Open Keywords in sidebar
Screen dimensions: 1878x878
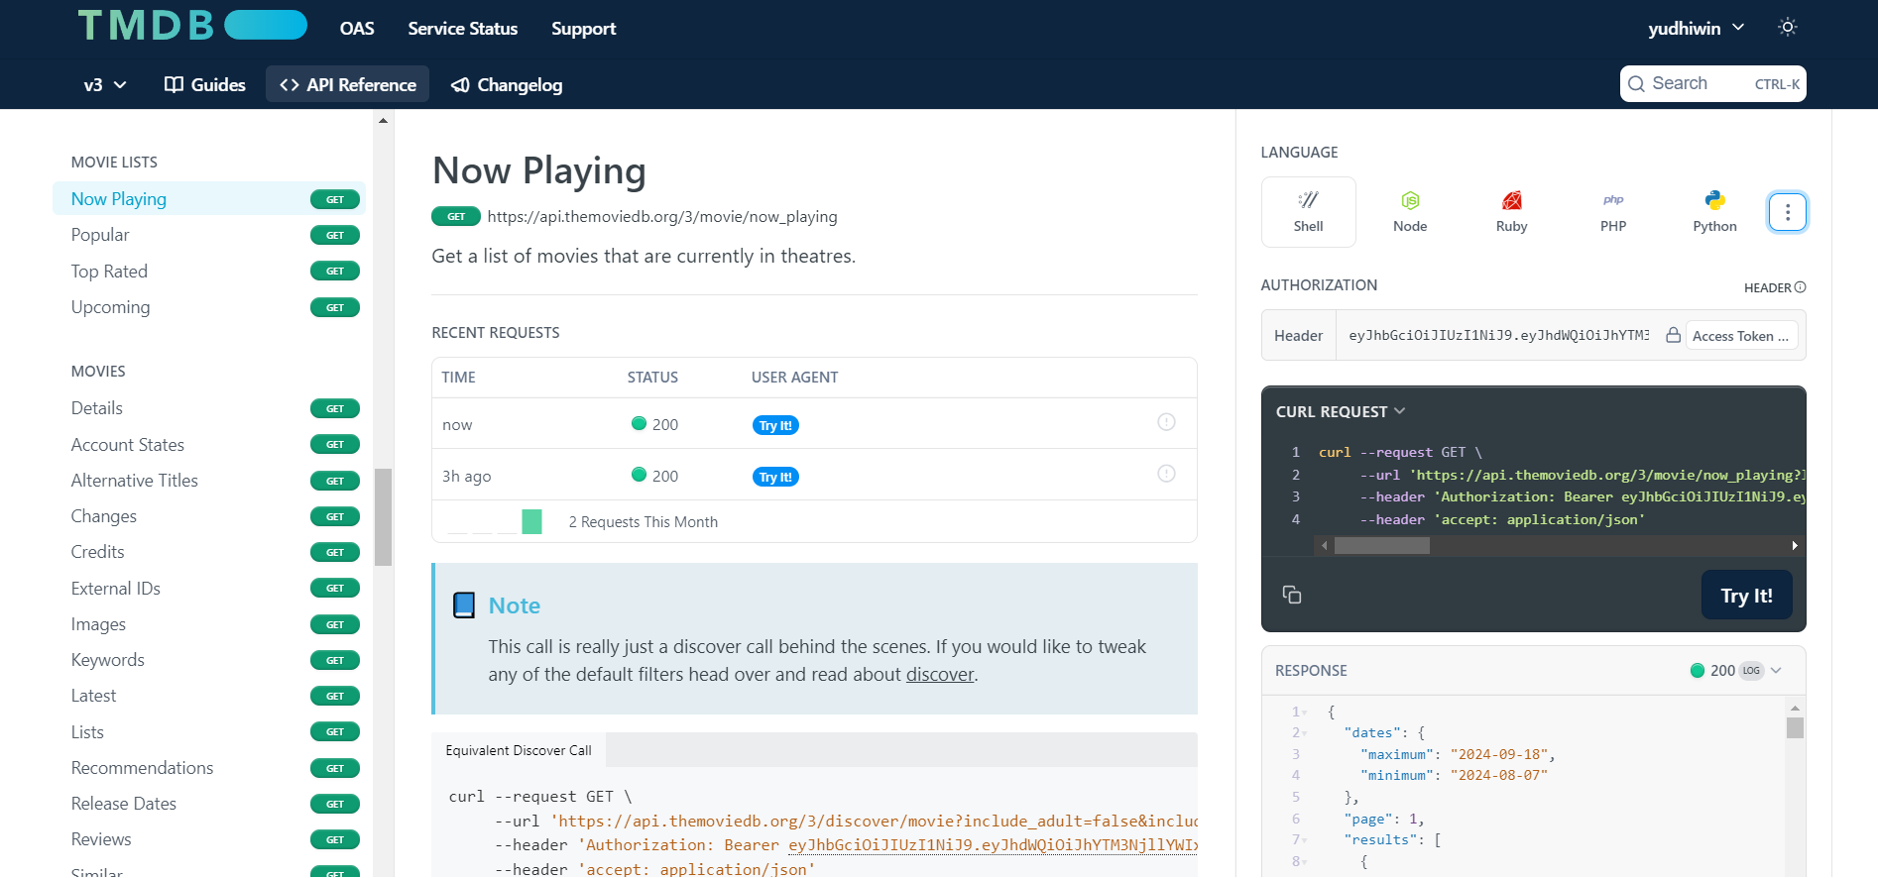click(209, 660)
